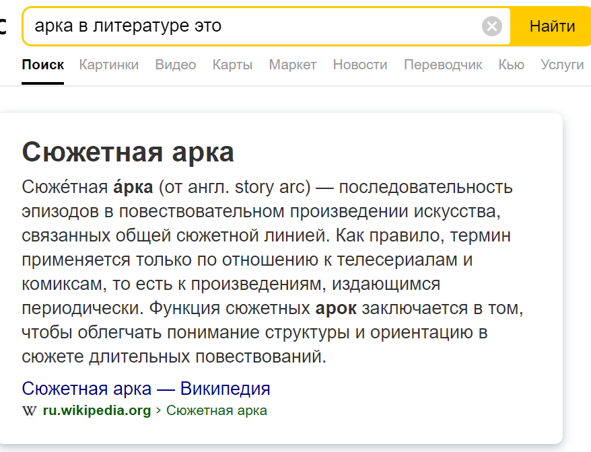The width and height of the screenshot is (591, 452).
Task: Click the partial Yandex logo at left edge
Action: 3,27
